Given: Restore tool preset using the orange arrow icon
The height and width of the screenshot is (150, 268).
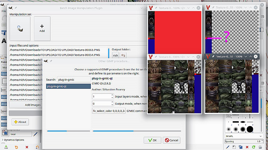Looking at the screenshot, I should [16, 147].
